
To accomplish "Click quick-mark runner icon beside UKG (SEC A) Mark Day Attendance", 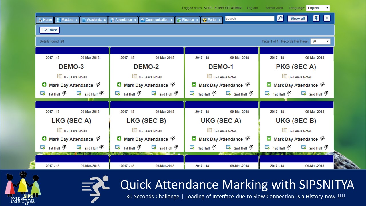I will [x=248, y=139].
